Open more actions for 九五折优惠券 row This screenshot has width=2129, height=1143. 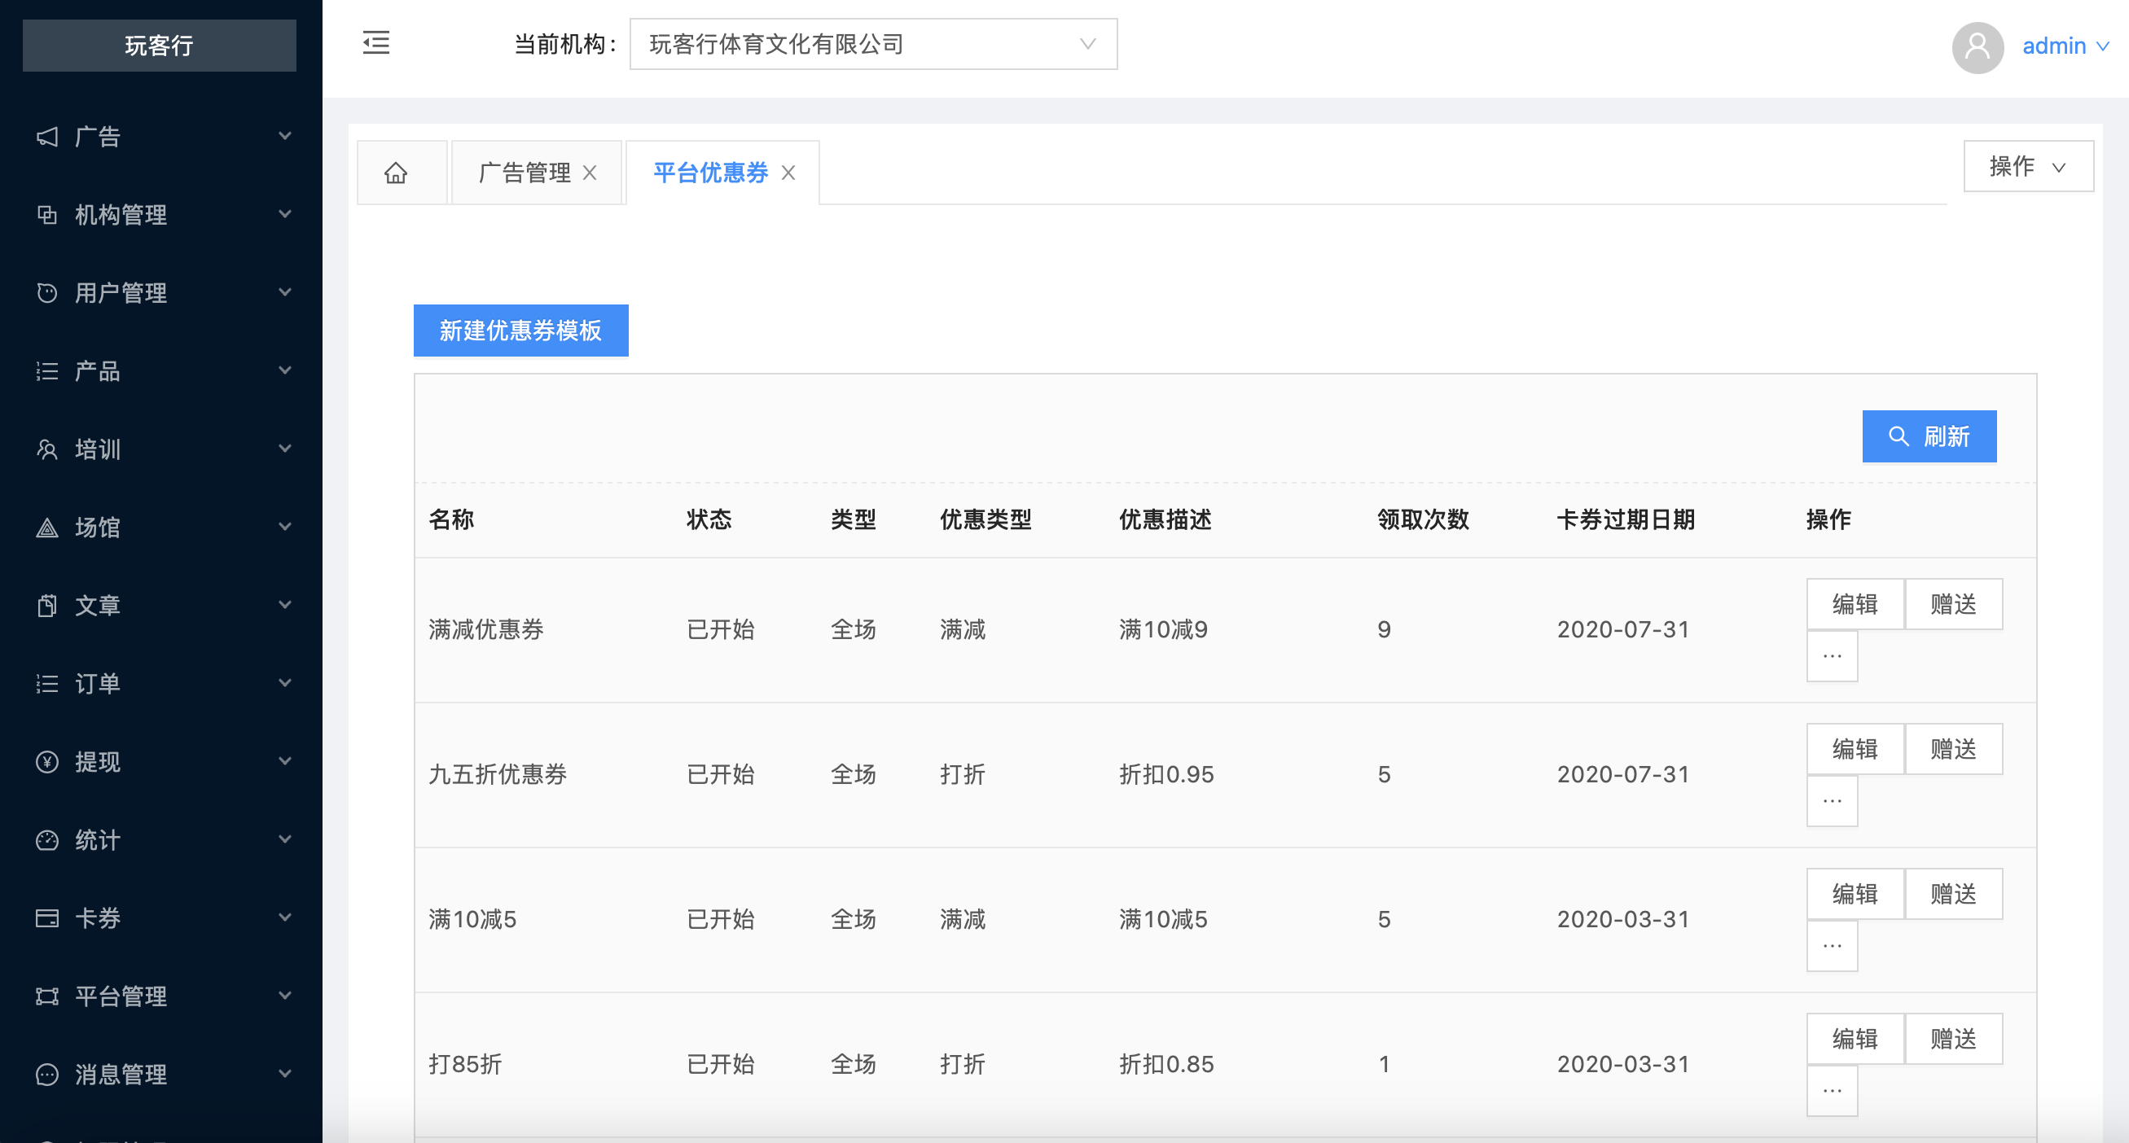point(1832,801)
